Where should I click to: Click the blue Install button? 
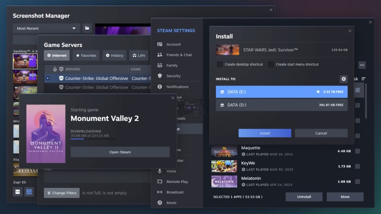click(x=265, y=133)
